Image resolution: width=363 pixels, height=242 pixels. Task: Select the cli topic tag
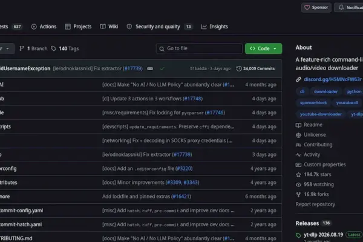[x=302, y=91]
